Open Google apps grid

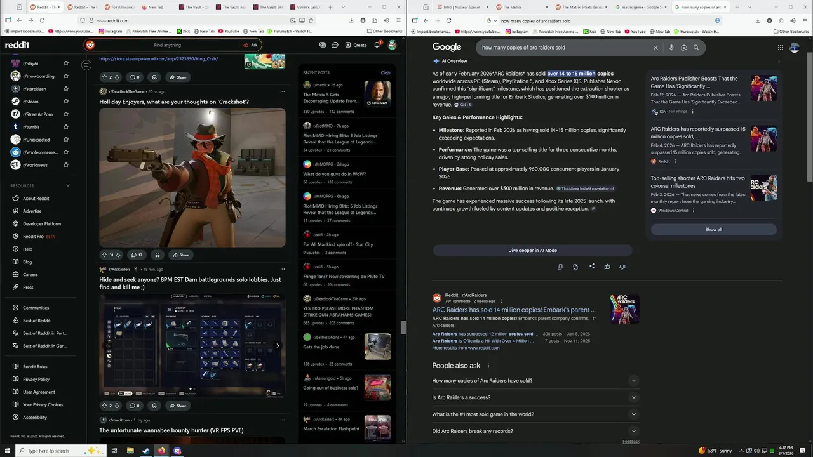point(781,48)
